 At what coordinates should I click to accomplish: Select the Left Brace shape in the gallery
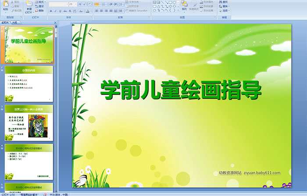(170, 10)
